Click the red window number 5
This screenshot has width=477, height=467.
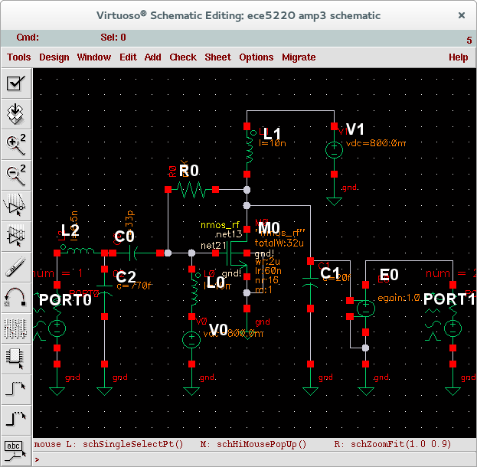click(x=469, y=40)
